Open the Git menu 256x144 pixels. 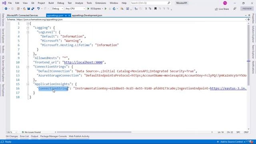(33, 3)
